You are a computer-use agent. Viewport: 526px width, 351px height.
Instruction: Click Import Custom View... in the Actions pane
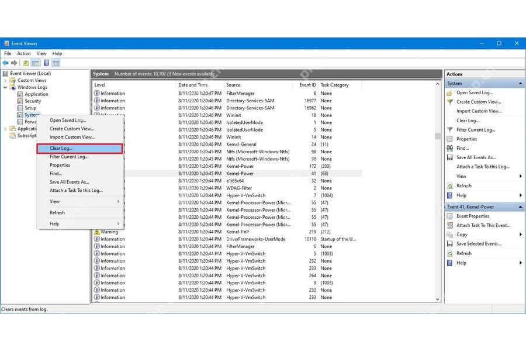coord(479,111)
